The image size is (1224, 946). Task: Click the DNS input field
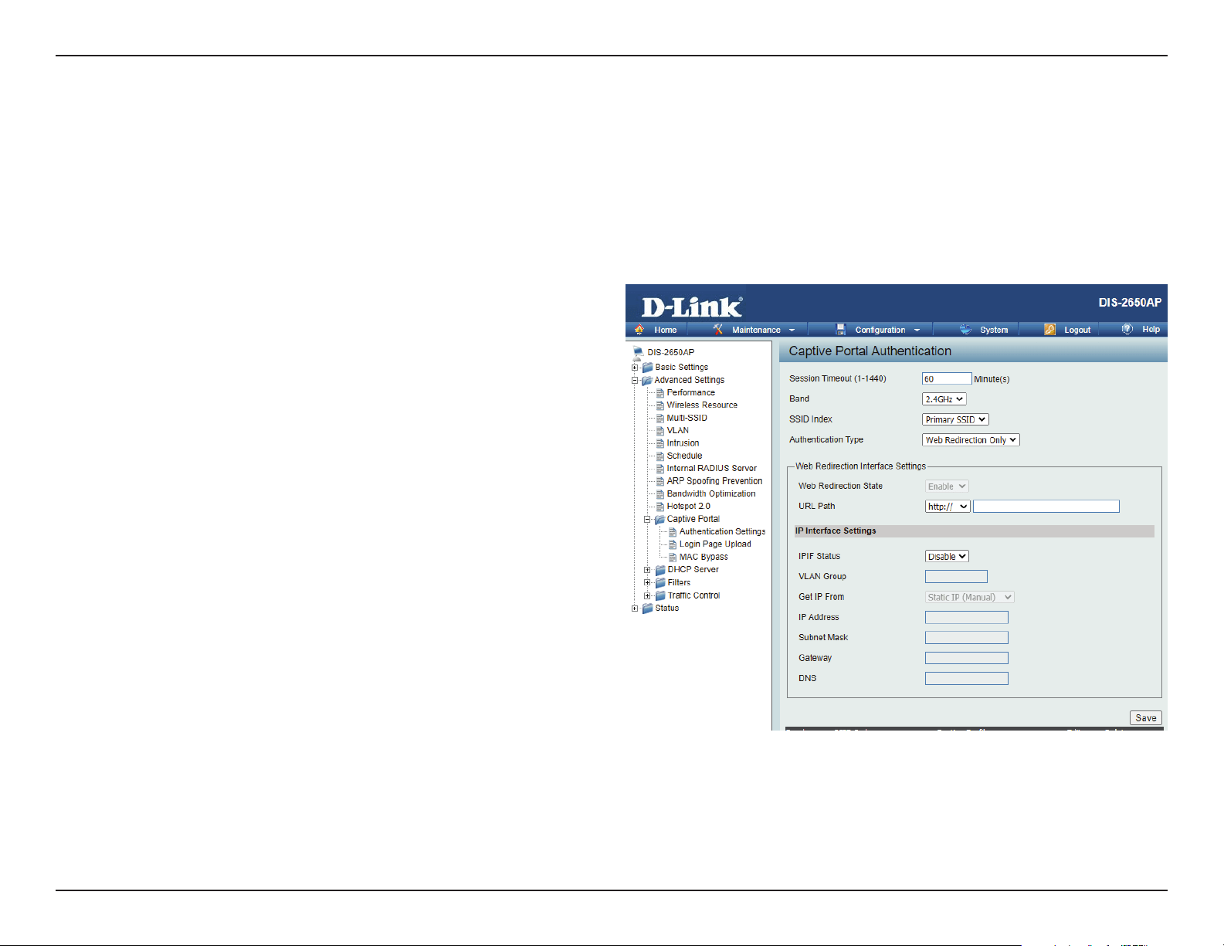[967, 678]
